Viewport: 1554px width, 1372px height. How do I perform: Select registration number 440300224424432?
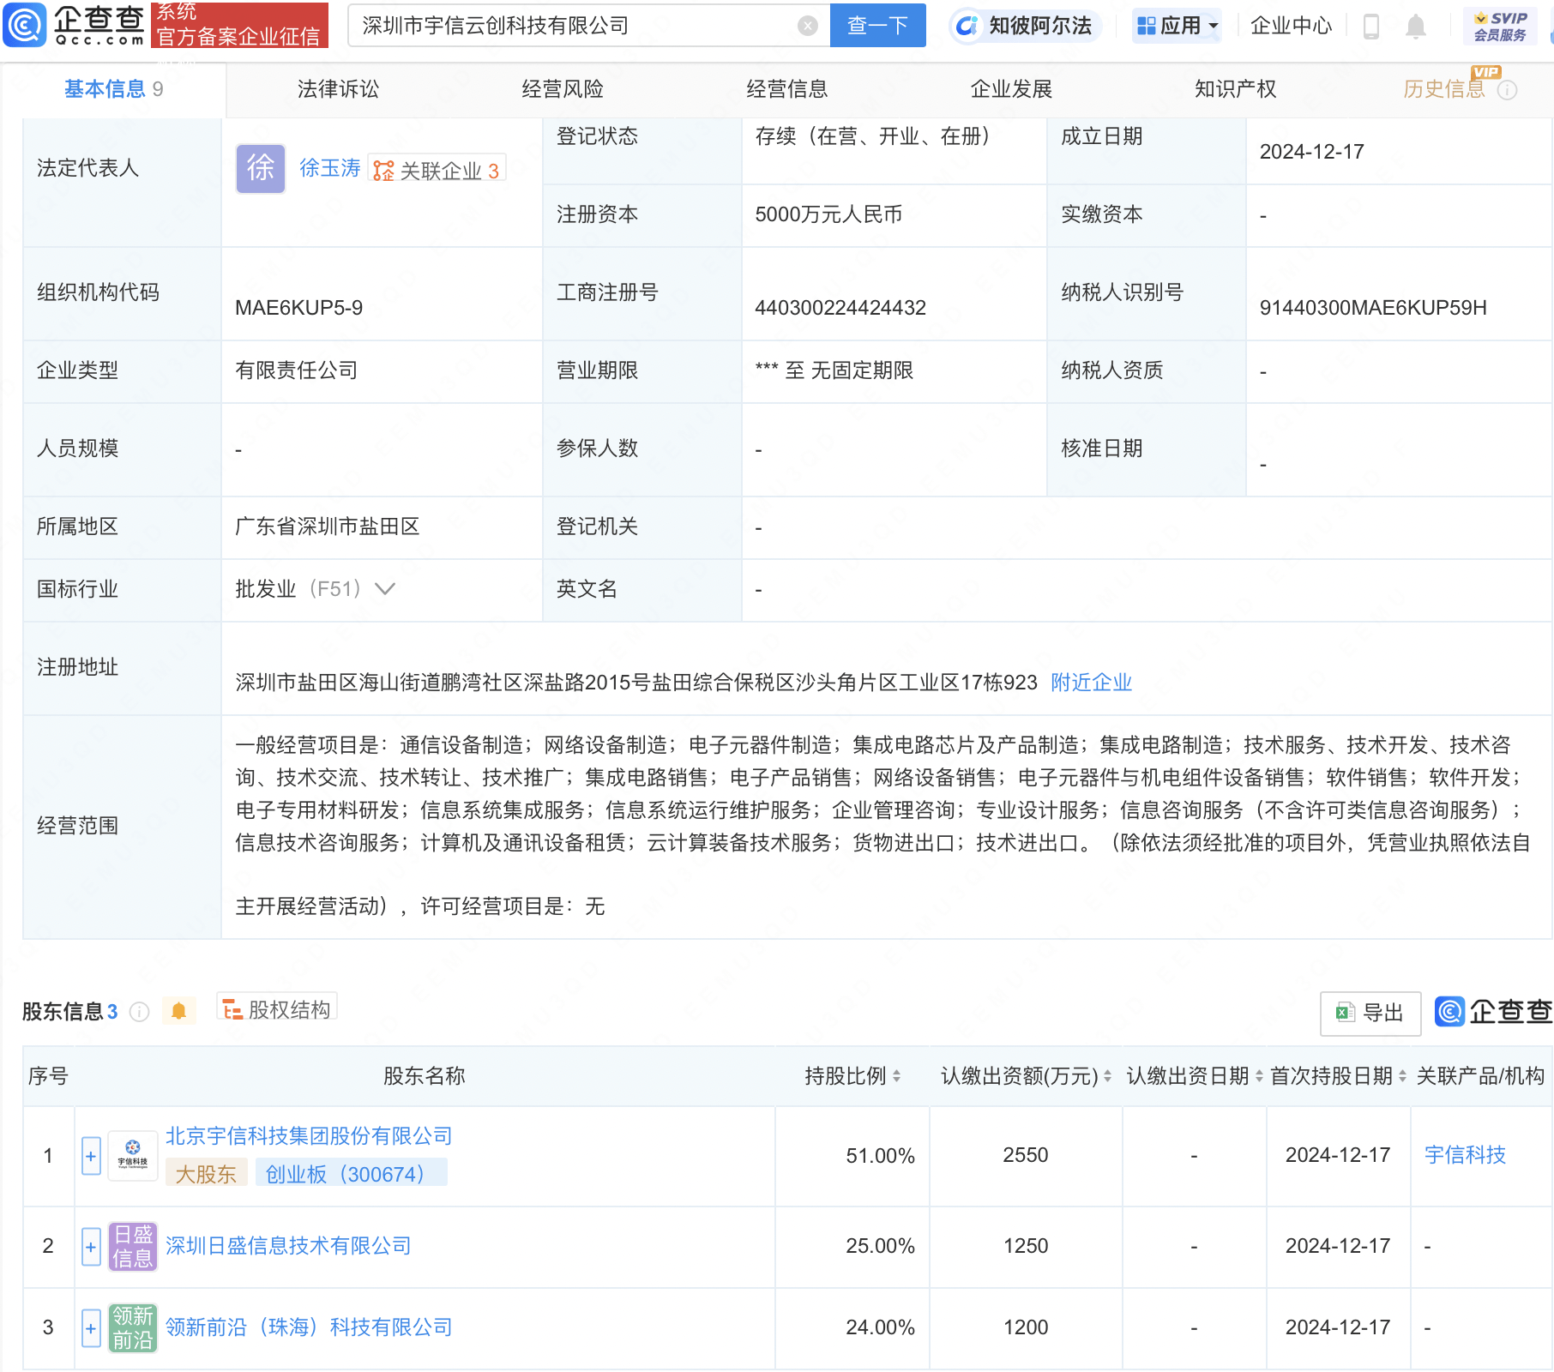point(840,308)
